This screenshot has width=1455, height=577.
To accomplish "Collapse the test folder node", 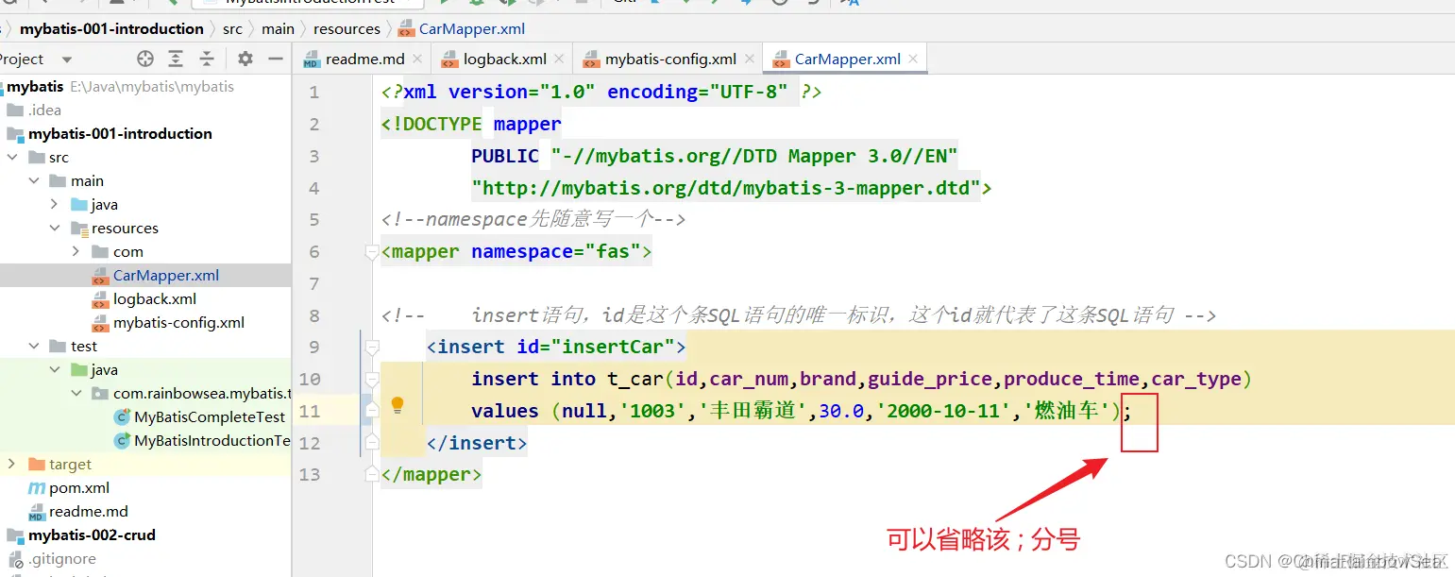I will [x=34, y=346].
